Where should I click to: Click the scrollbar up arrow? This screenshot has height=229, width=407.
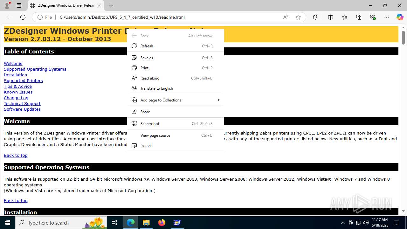pyautogui.click(x=403, y=28)
